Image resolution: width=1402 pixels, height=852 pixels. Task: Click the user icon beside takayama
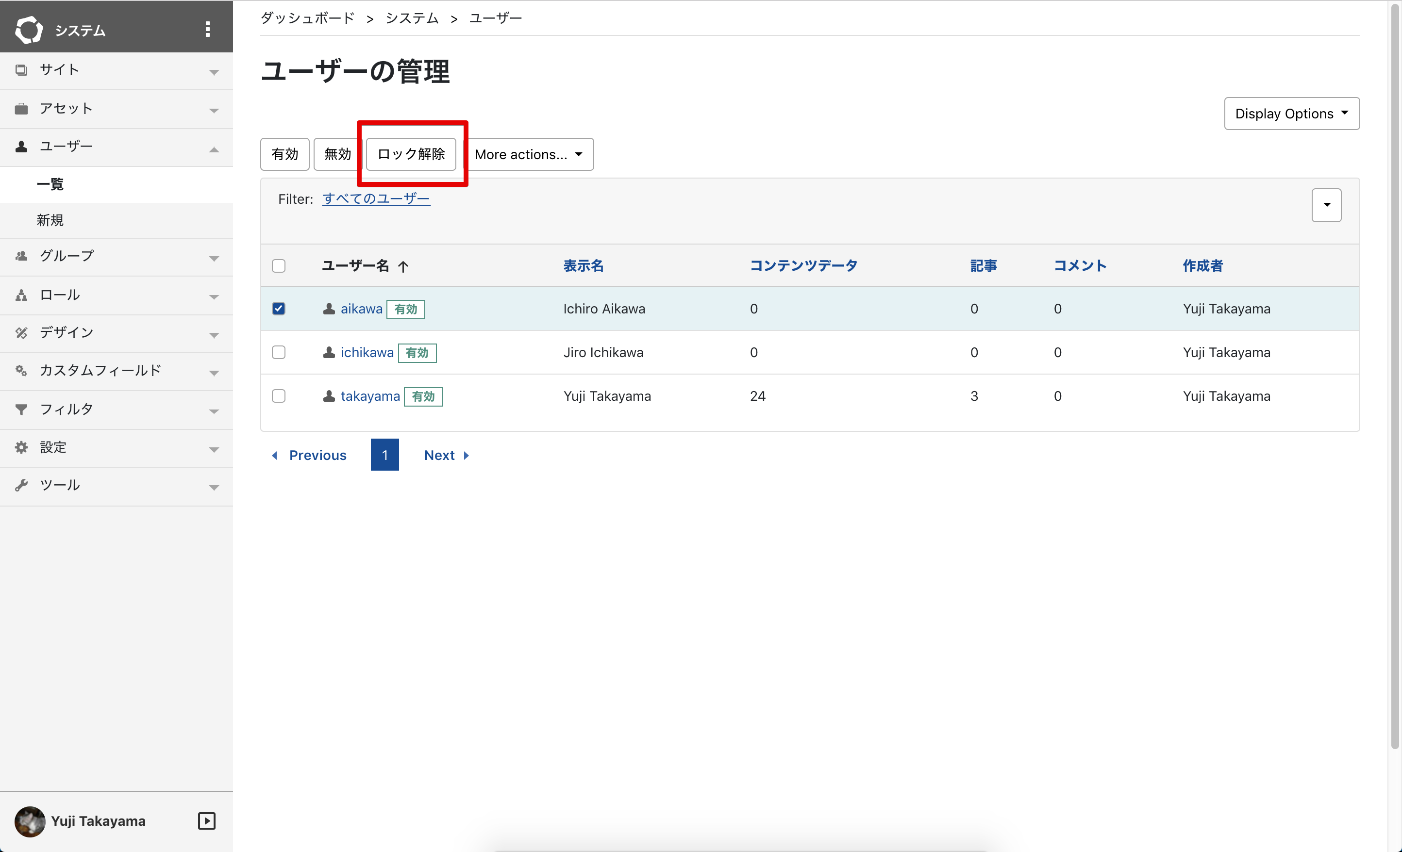[x=329, y=396]
